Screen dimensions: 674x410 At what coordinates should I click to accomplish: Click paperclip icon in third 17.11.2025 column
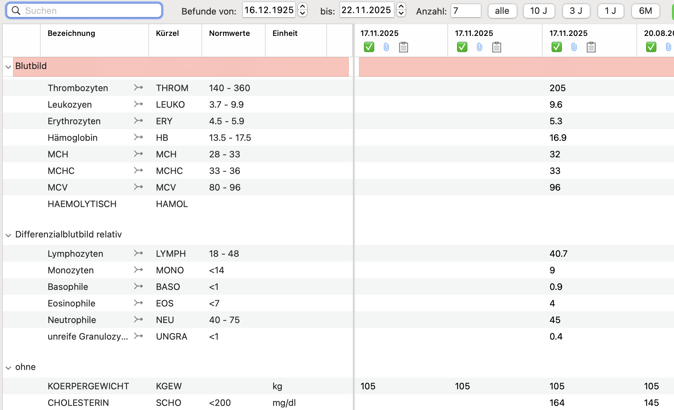click(574, 47)
